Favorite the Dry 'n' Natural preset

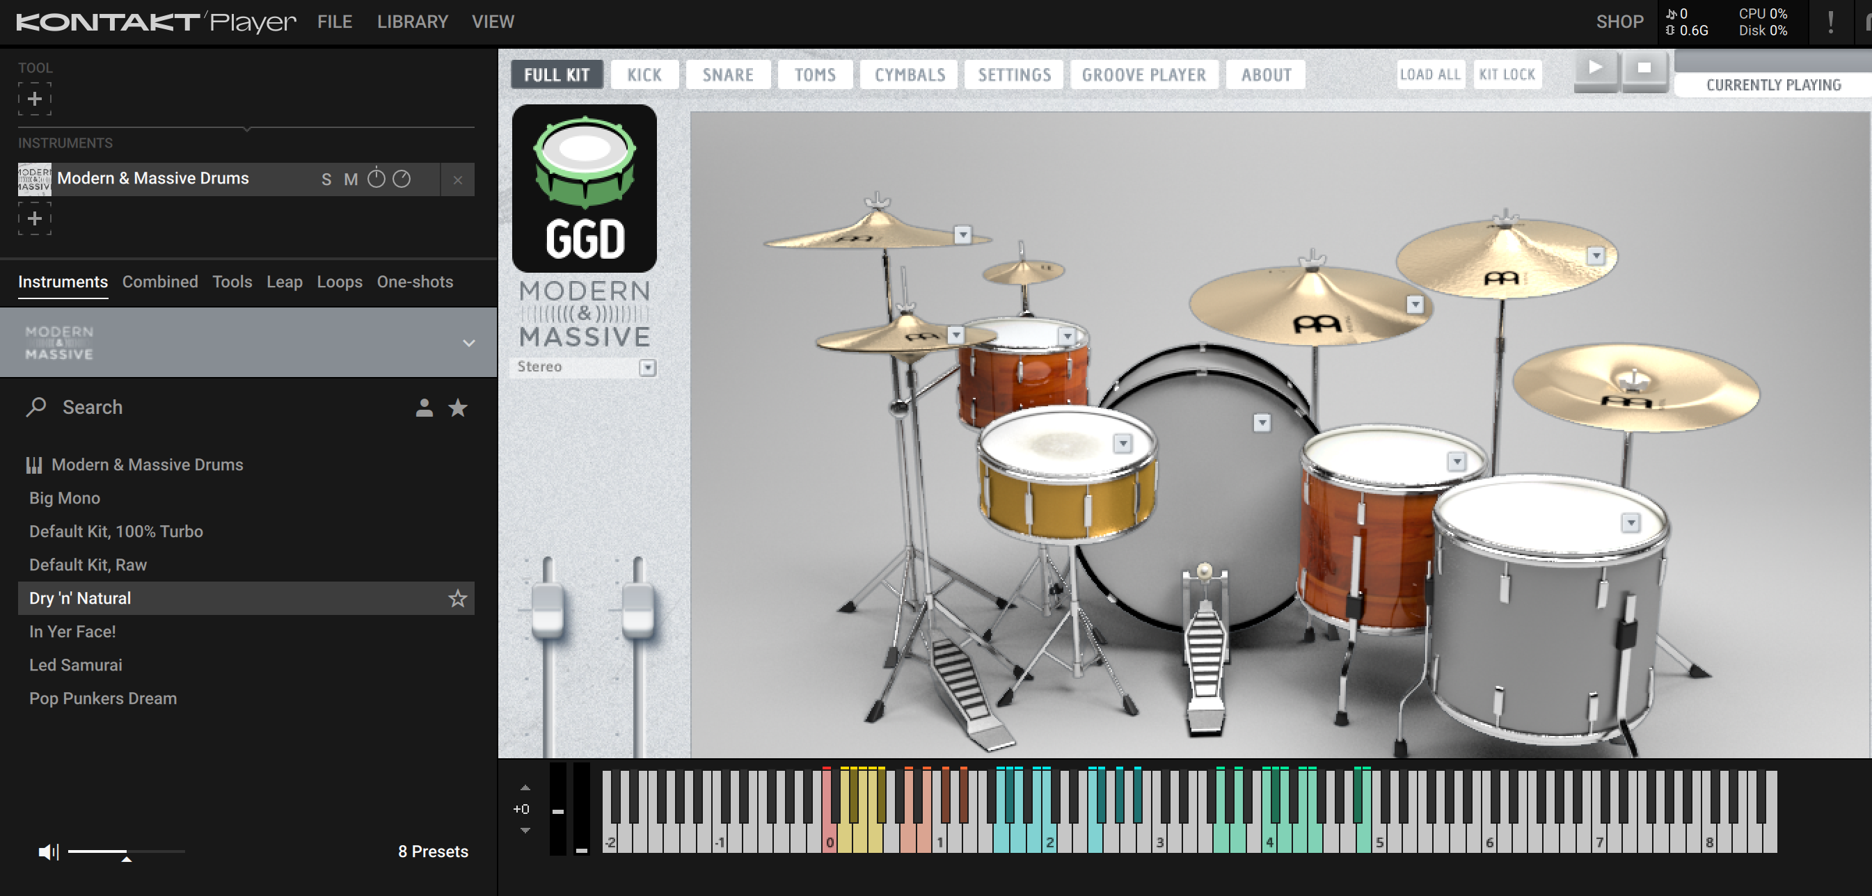click(x=458, y=599)
